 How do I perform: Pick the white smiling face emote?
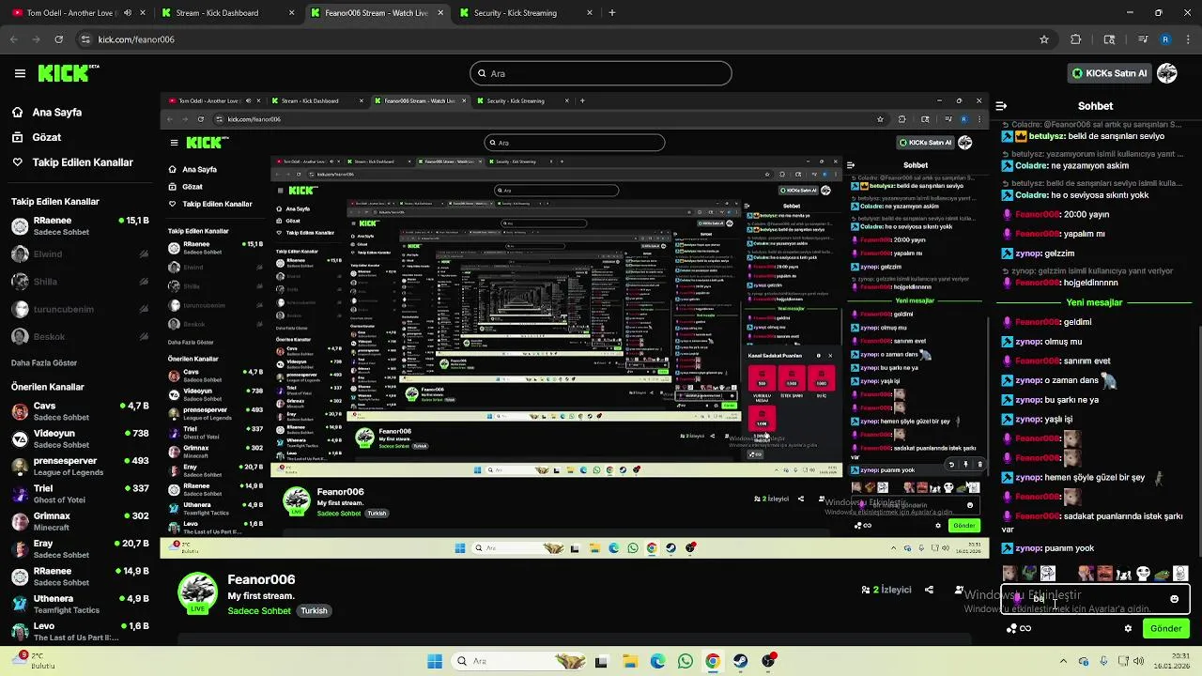click(x=1143, y=573)
